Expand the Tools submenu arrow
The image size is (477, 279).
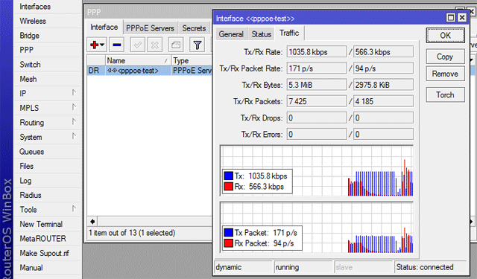(x=74, y=209)
